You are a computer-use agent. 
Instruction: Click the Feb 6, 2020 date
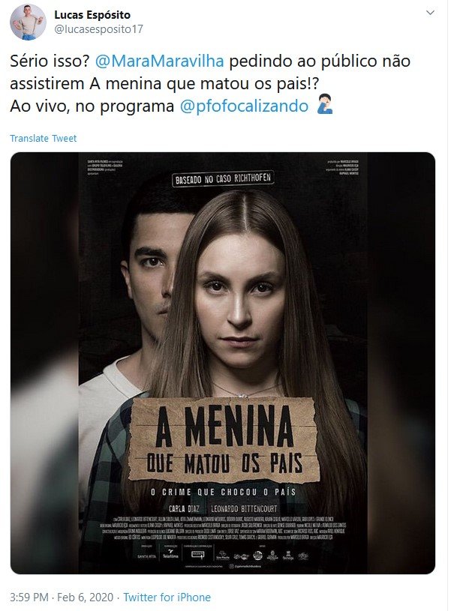85,597
